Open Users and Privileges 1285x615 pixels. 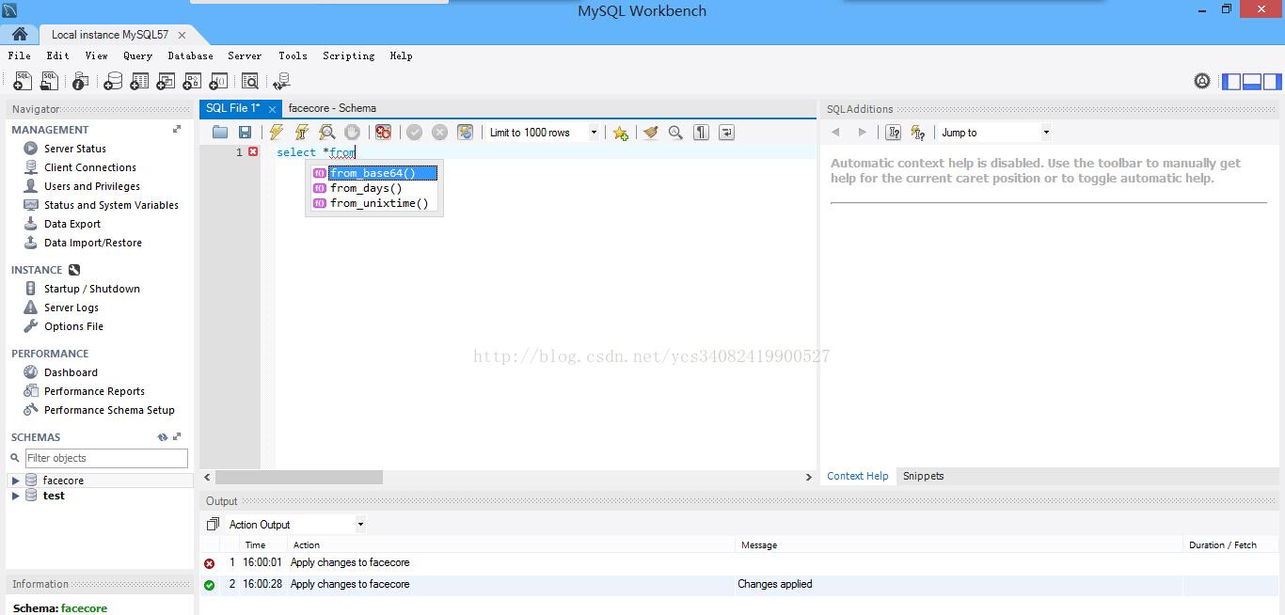coord(92,186)
